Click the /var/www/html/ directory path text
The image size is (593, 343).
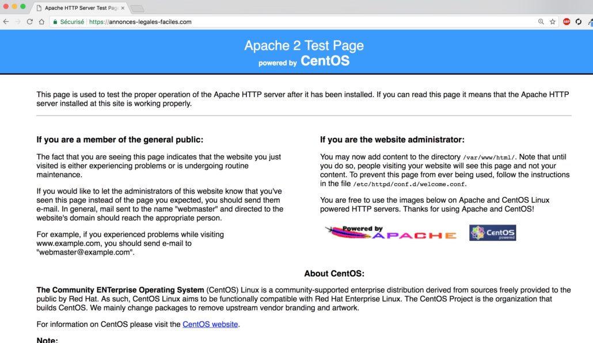pos(489,157)
